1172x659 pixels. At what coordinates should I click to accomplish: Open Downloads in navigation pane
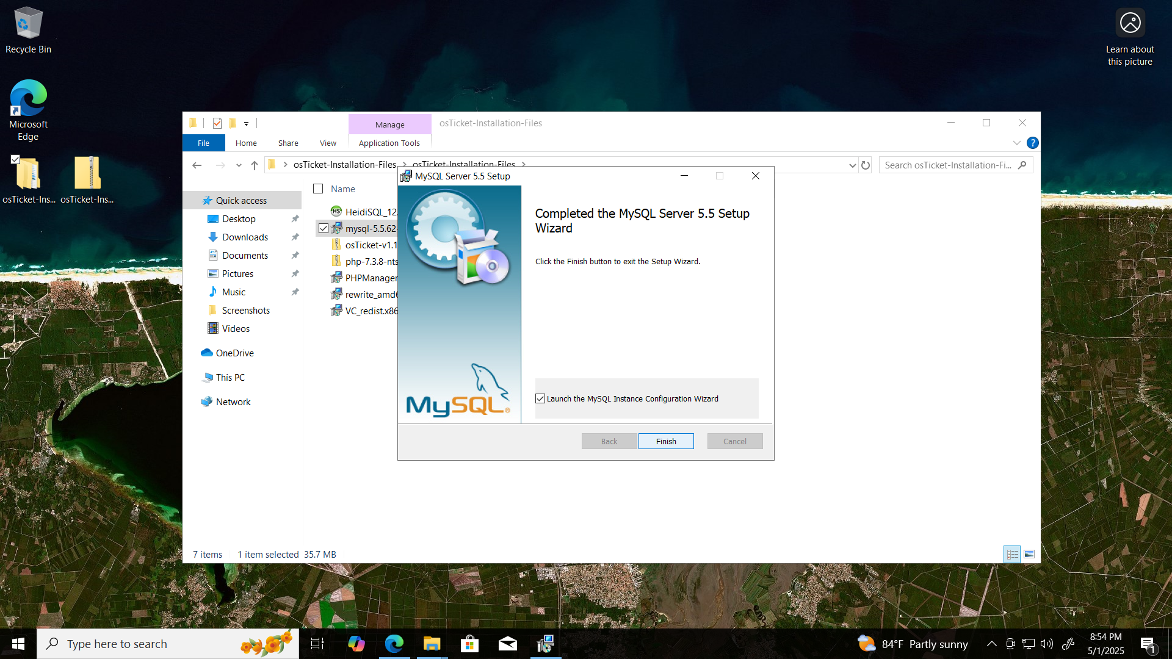pos(245,237)
